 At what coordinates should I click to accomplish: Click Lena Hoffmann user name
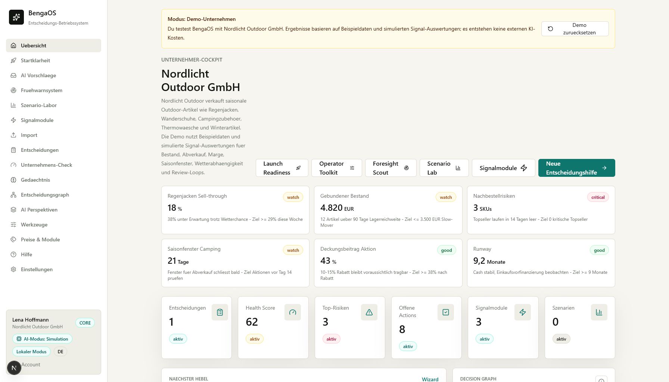(31, 320)
